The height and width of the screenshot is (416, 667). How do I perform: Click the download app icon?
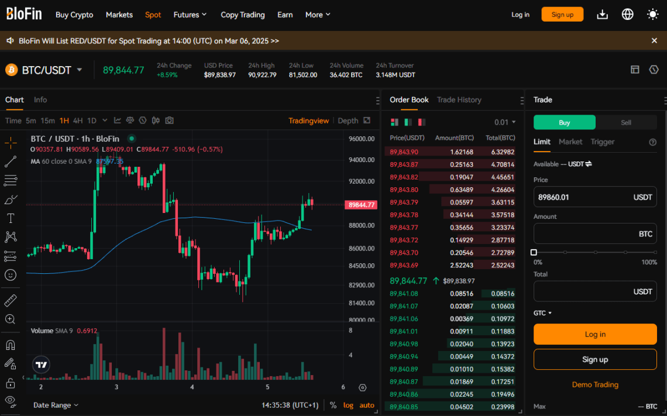602,15
